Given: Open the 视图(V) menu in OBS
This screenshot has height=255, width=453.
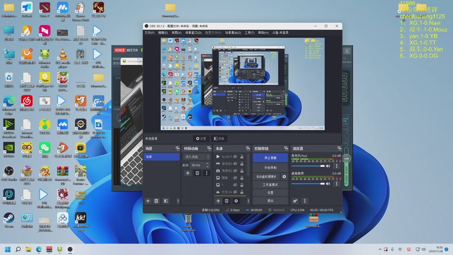Looking at the screenshot, I should tap(176, 33).
